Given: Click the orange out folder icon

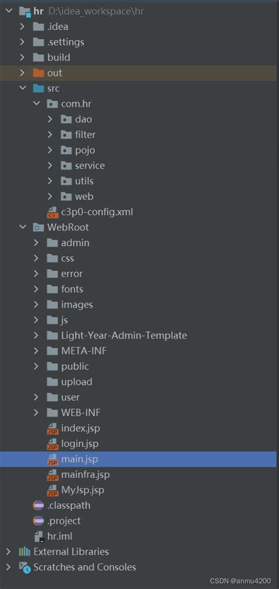Looking at the screenshot, I should tap(39, 73).
